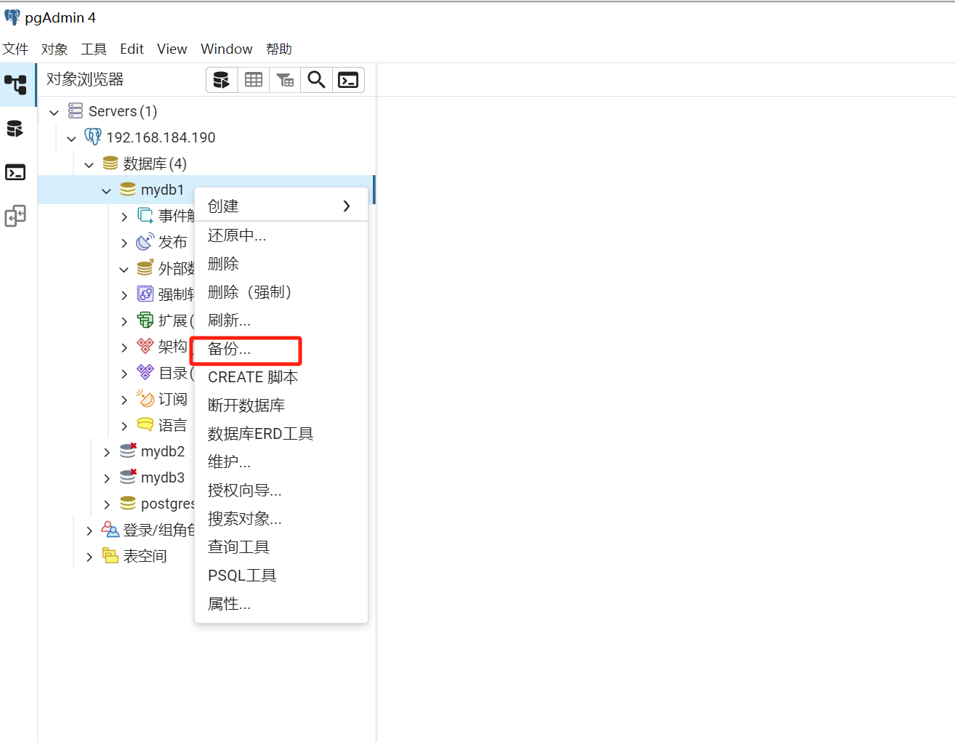Click Filtered Rows toolbar icon
This screenshot has height=742, width=955.
tap(285, 80)
